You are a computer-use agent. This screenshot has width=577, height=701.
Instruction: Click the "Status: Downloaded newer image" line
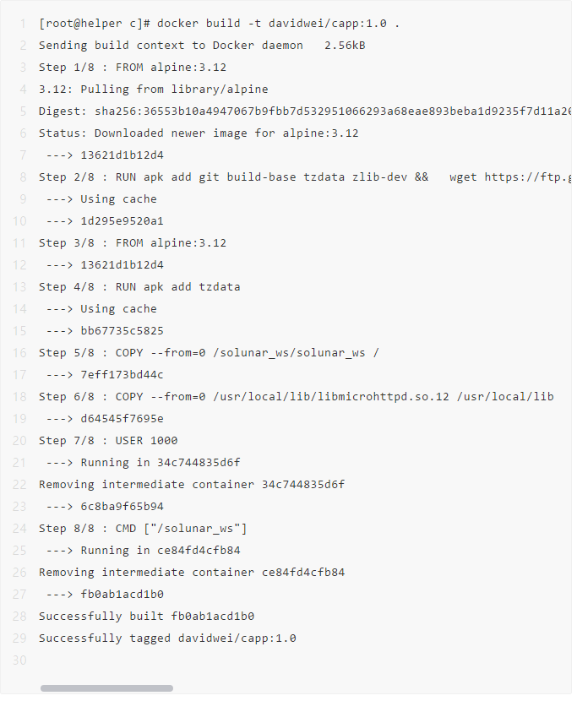[x=199, y=133]
